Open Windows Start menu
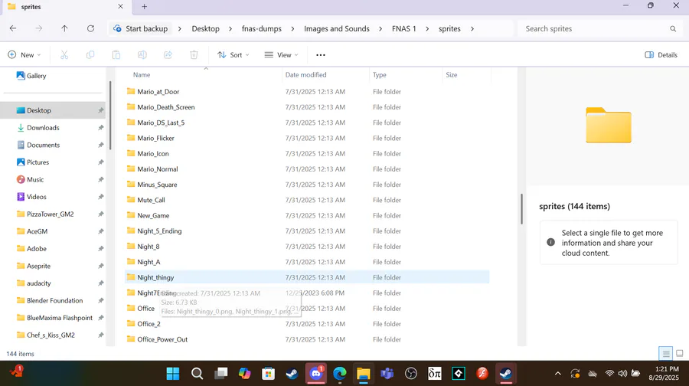This screenshot has height=386, width=689. 173,374
